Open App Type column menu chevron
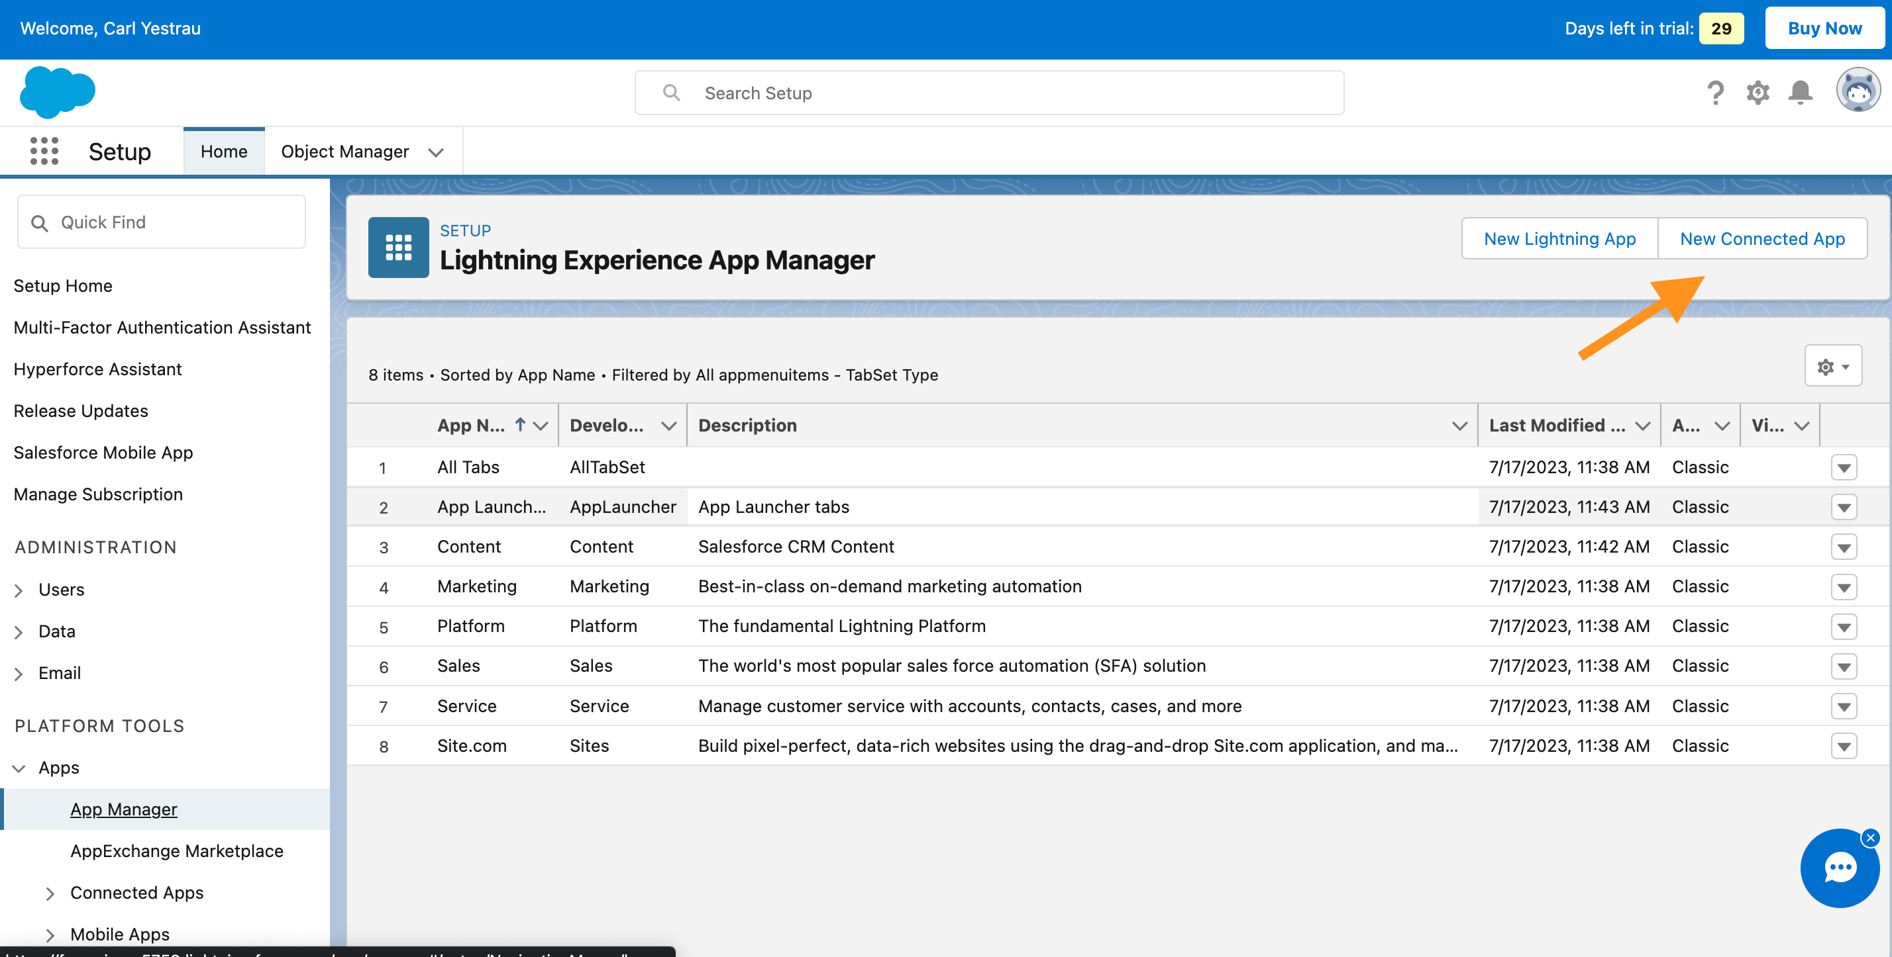Screen dimensions: 1892x957 [x=1722, y=426]
